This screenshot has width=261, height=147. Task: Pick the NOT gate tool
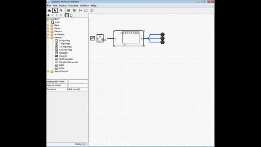pyautogui.click(x=80, y=10)
